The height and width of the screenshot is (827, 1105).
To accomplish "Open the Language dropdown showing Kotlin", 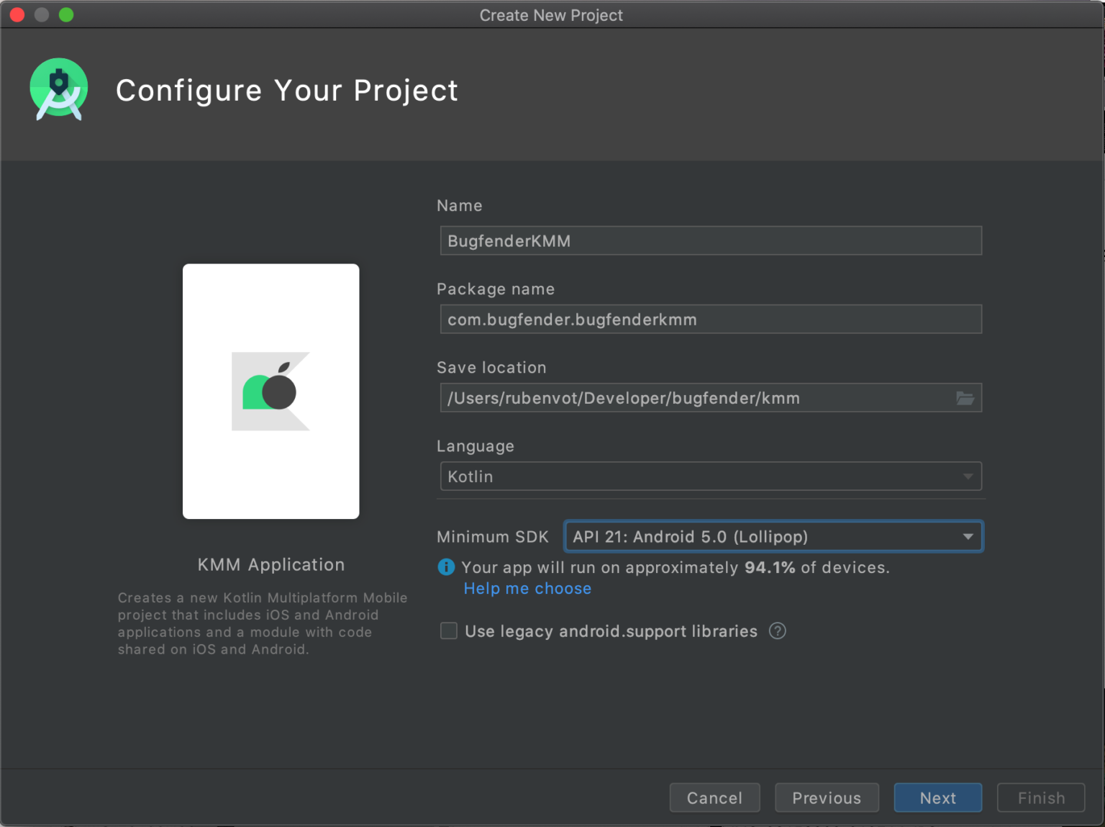I will pos(710,476).
